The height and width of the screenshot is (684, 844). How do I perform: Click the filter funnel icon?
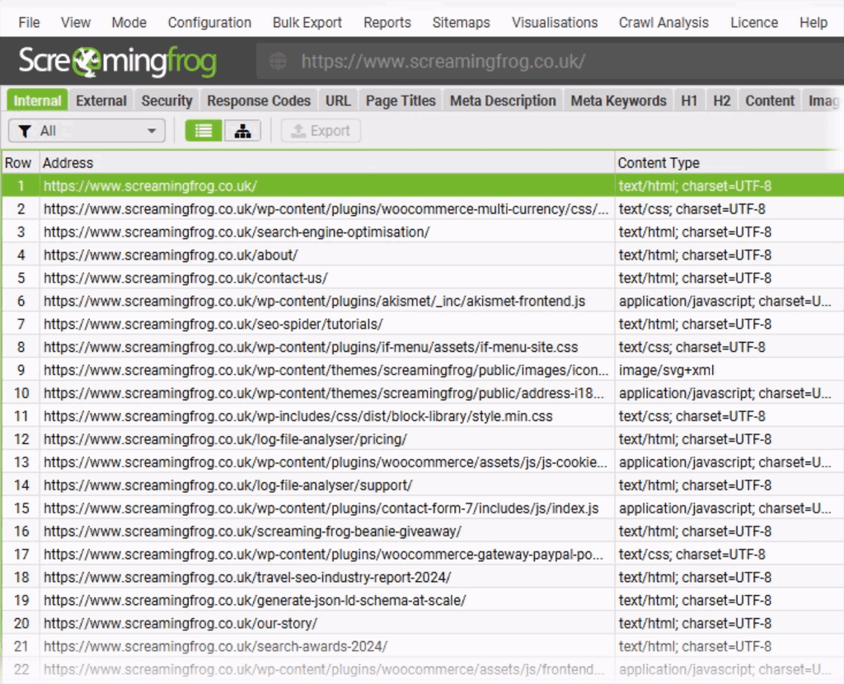pos(26,130)
